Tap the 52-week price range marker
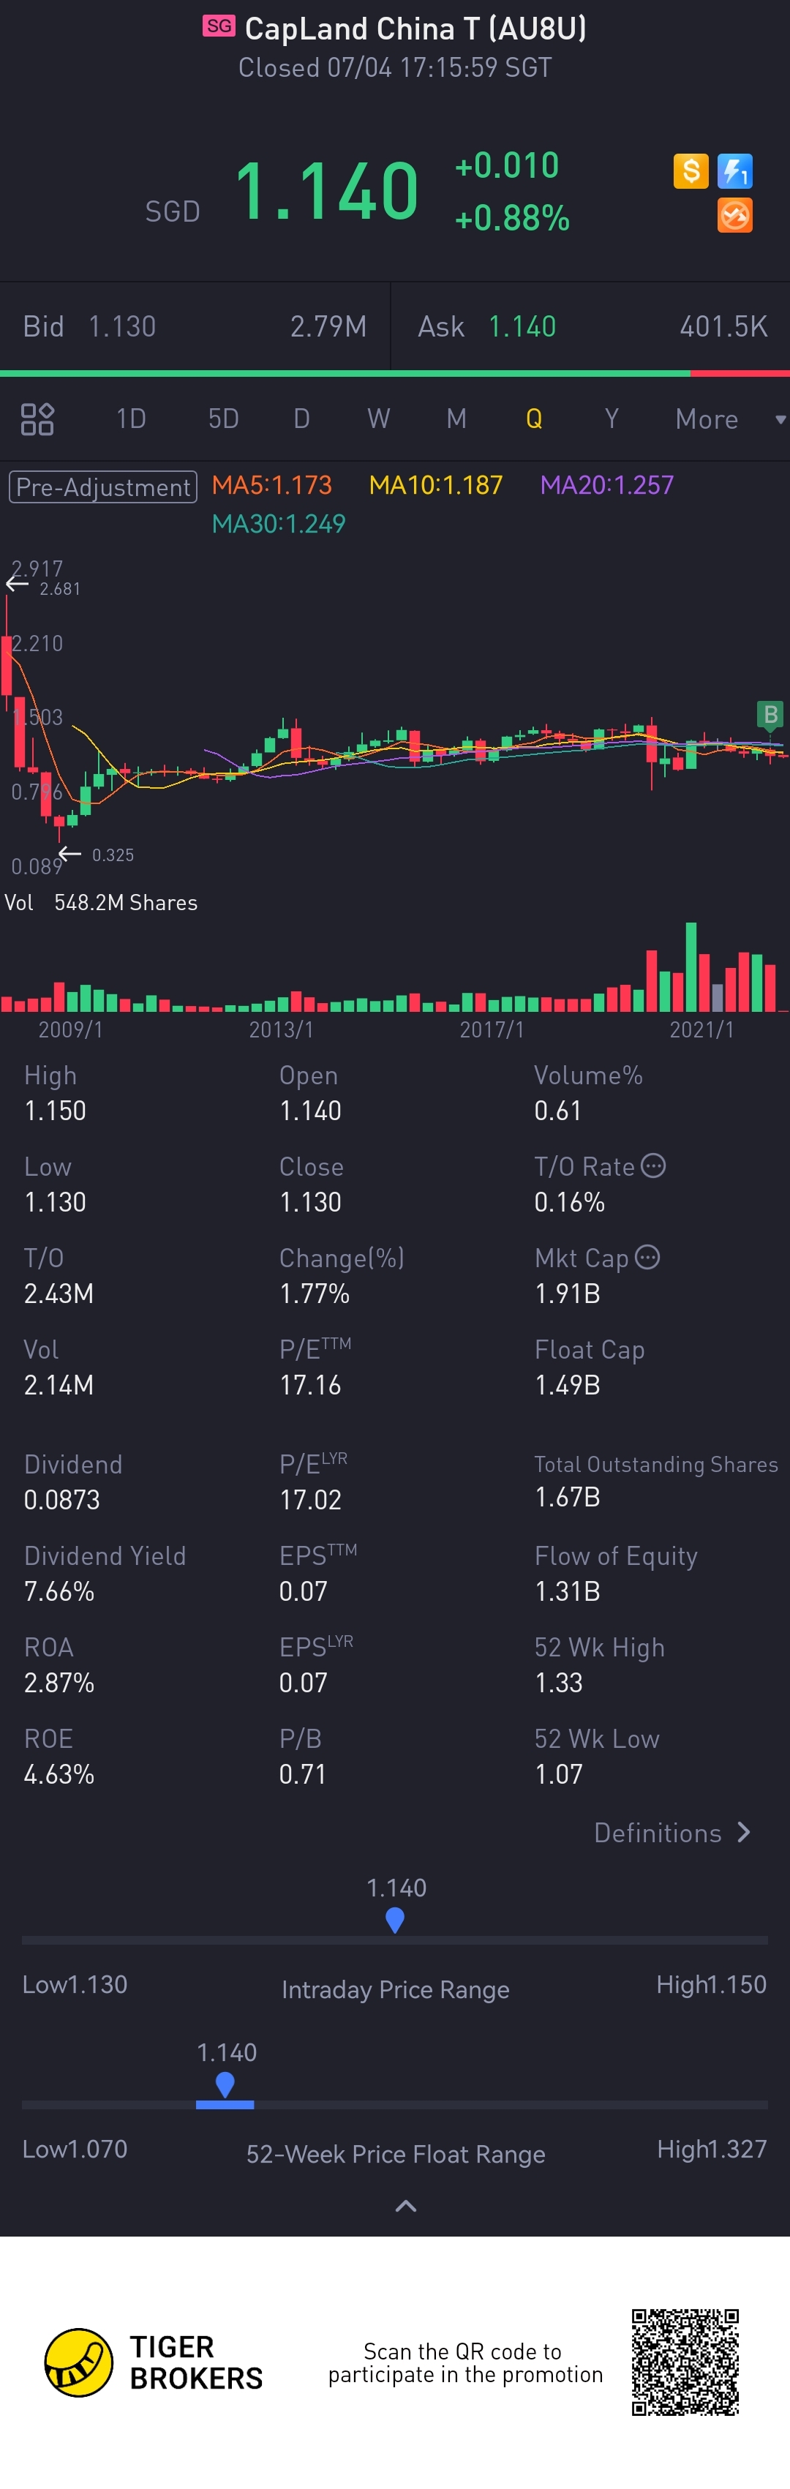790x2489 pixels. coord(225,2084)
